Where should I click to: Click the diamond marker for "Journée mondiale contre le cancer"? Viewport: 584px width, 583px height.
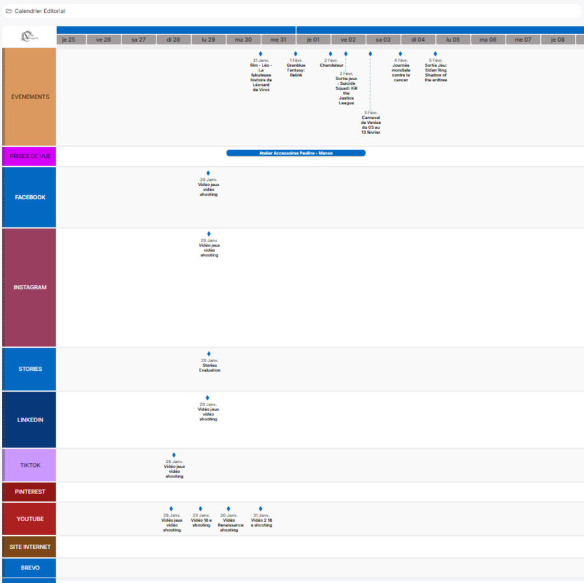pyautogui.click(x=401, y=54)
